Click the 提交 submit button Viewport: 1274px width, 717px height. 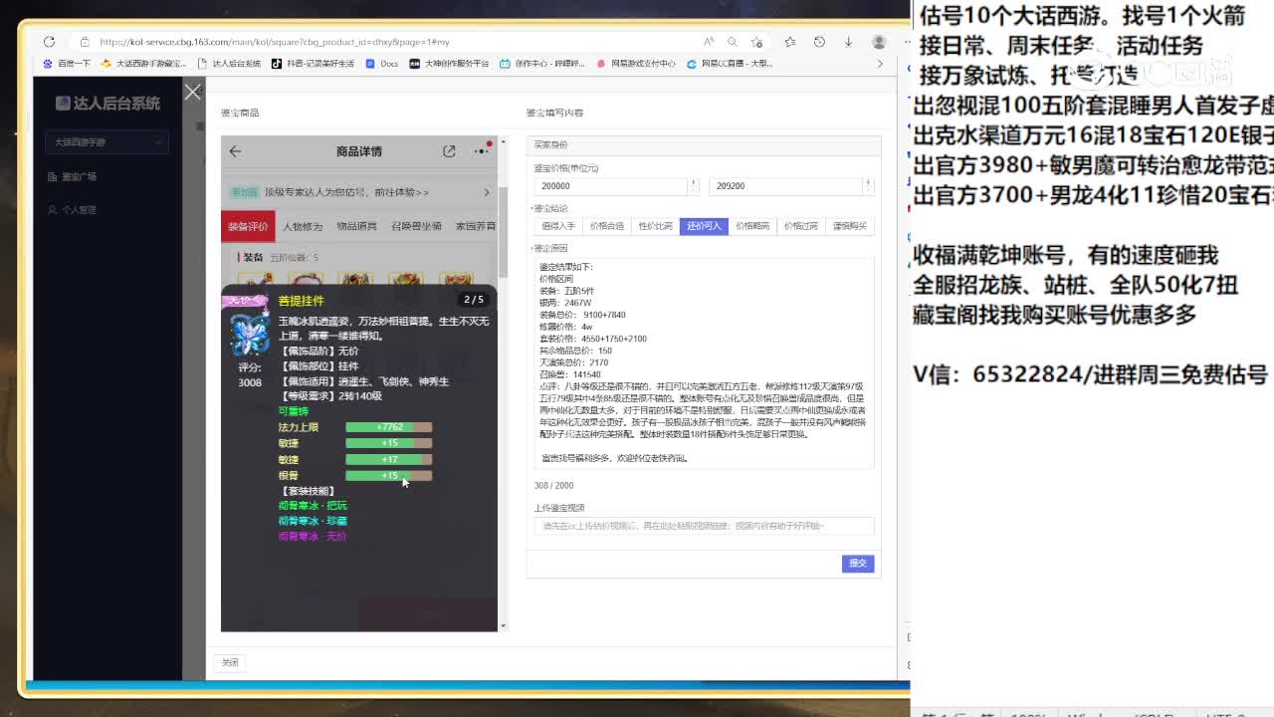pos(857,564)
